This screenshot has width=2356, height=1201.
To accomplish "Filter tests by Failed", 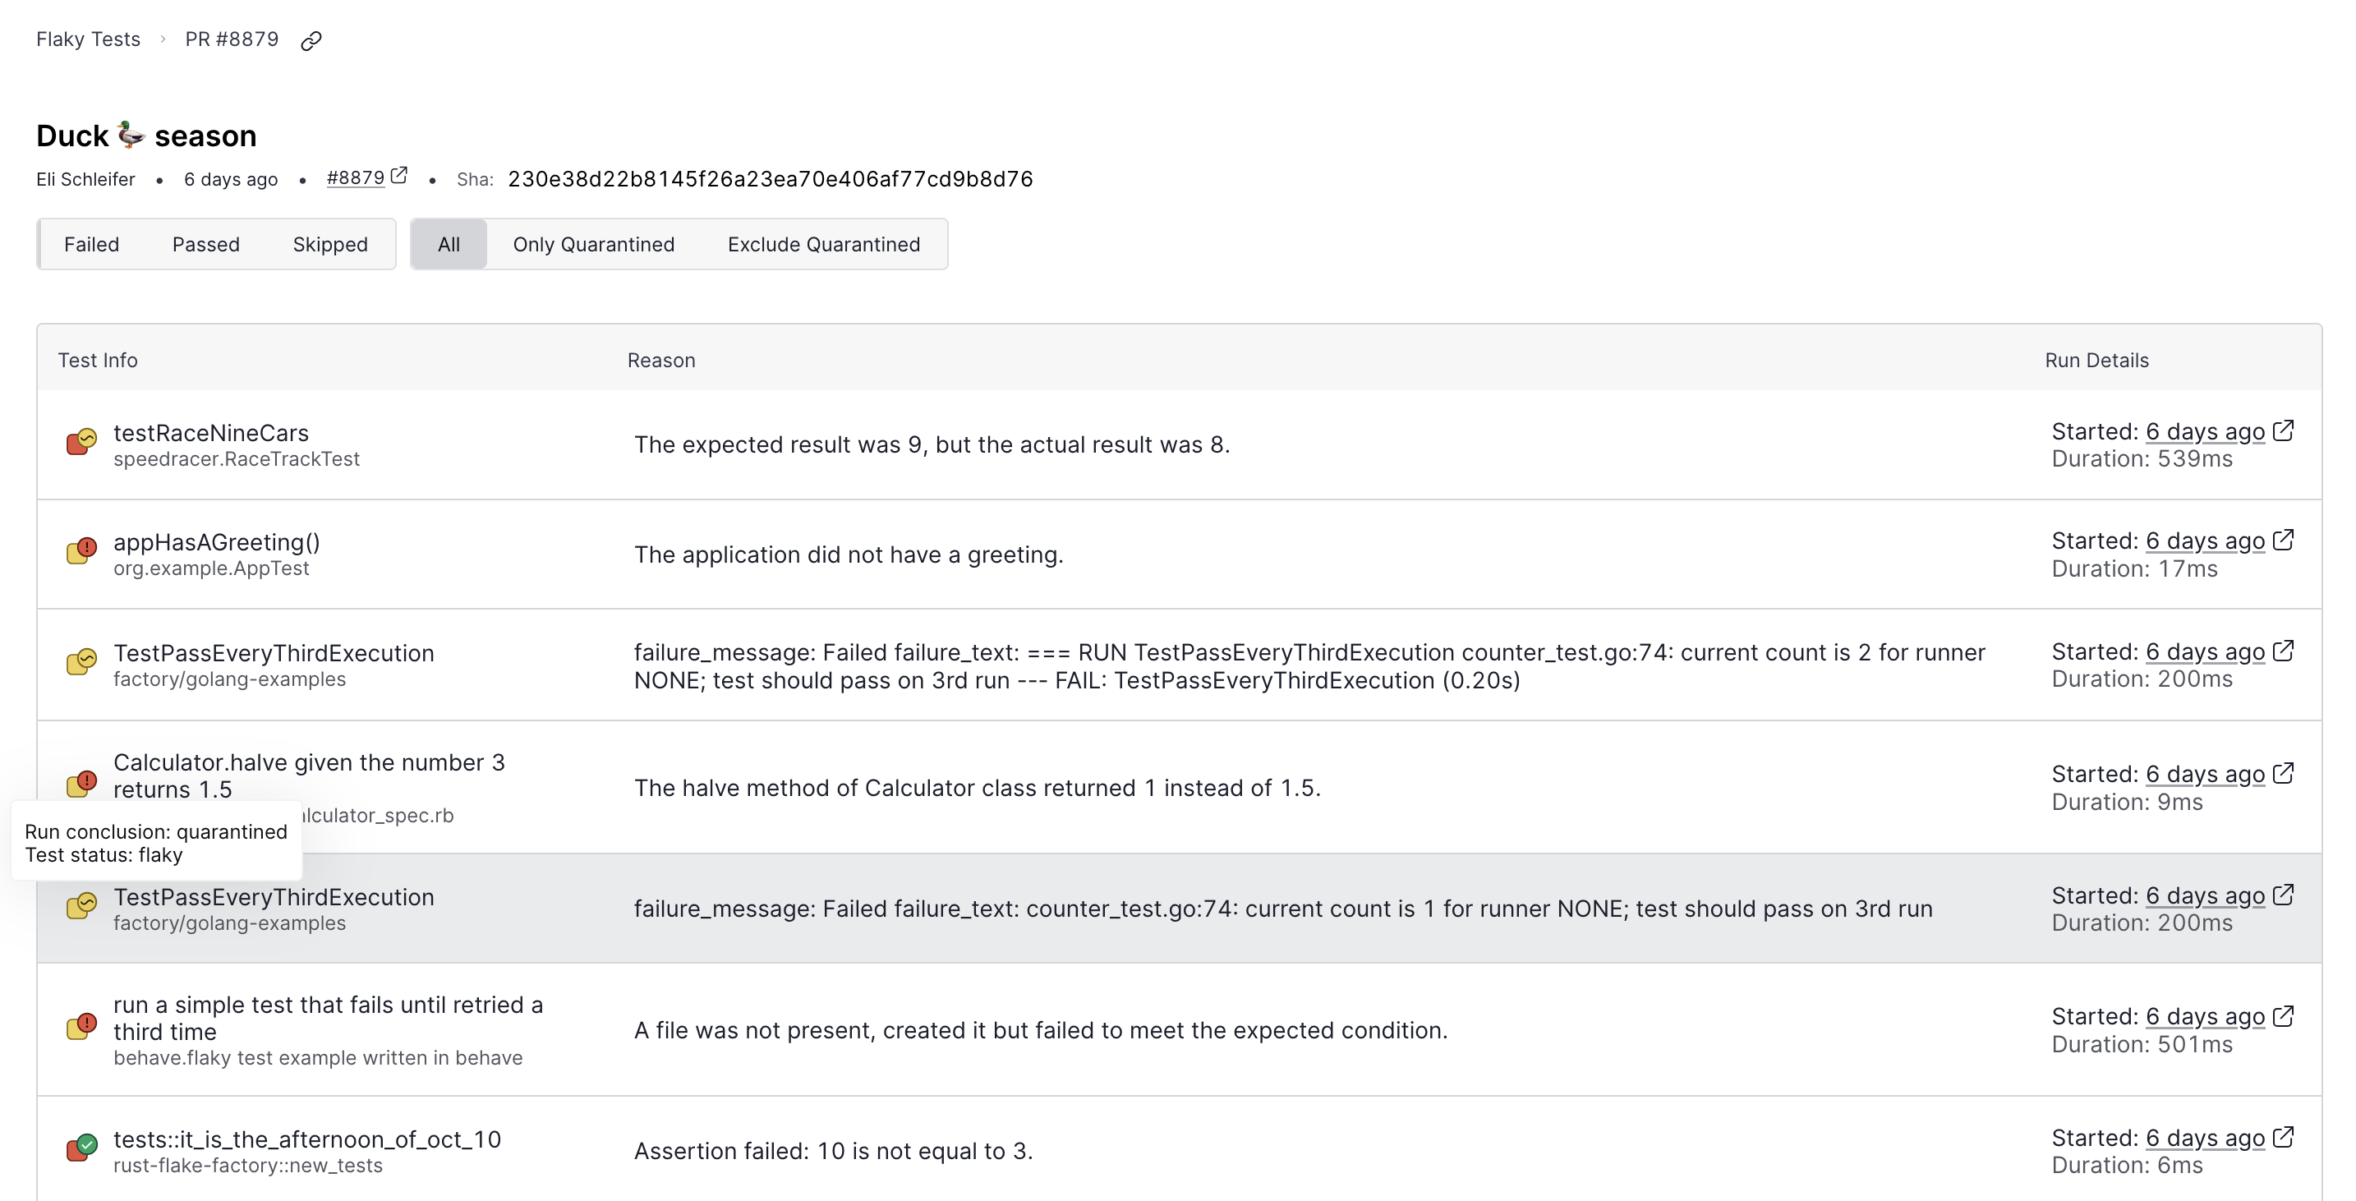I will 91,244.
